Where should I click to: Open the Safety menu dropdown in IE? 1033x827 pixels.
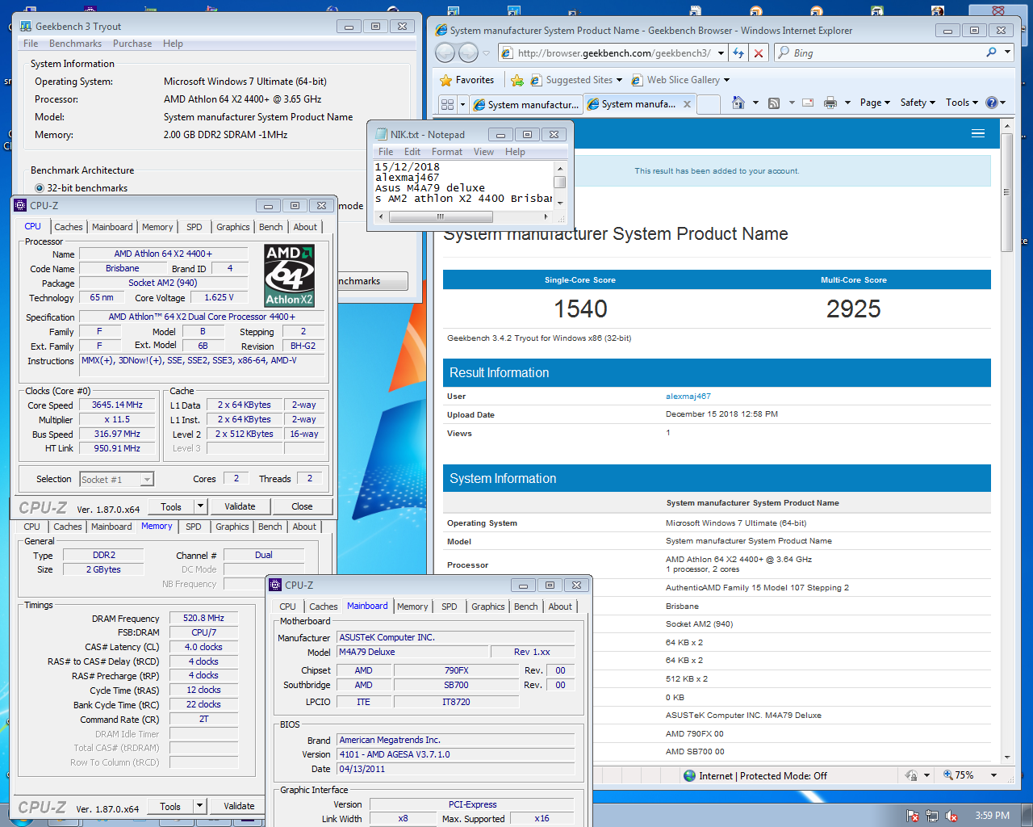(x=918, y=103)
